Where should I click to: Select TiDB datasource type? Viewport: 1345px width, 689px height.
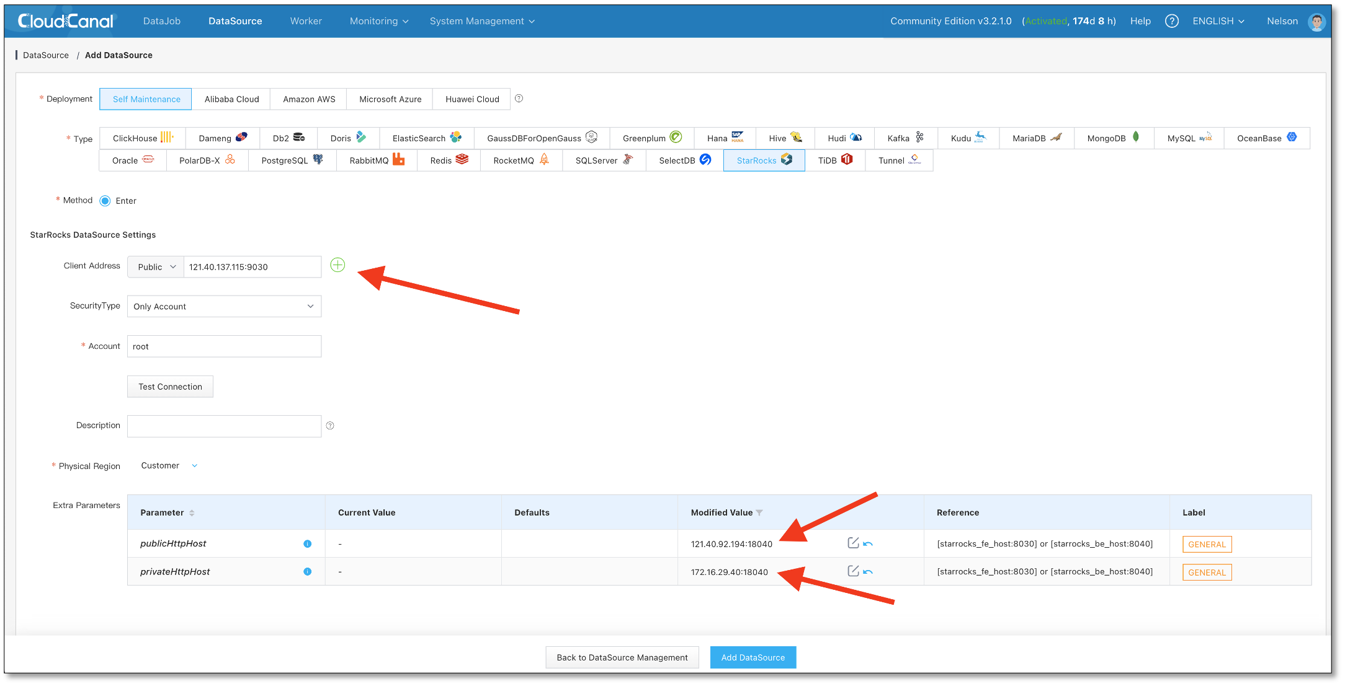point(835,160)
